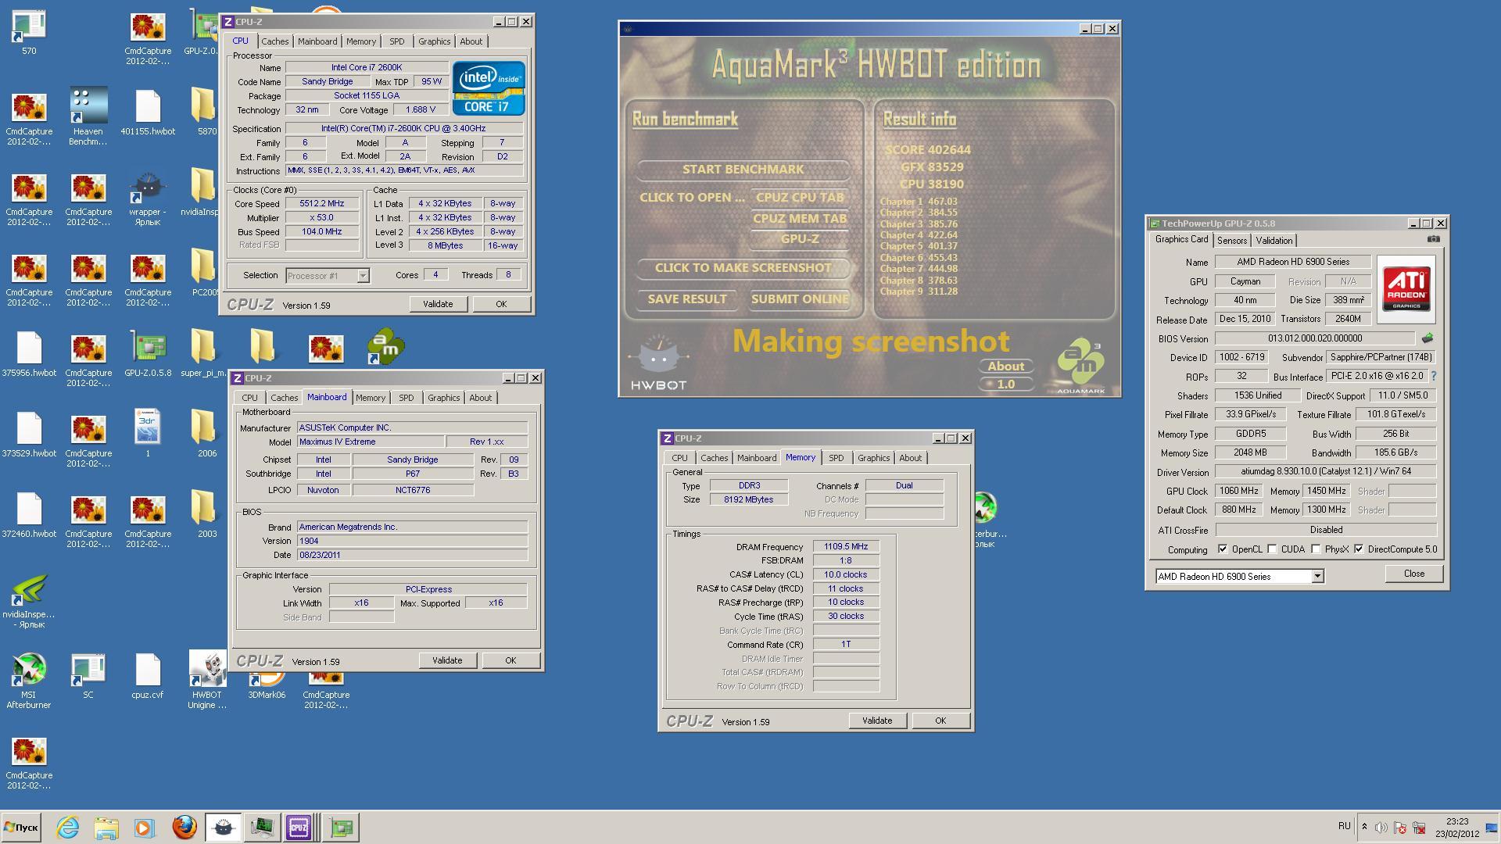Click the BIOS save icon in GPU-Z
Screen dimensions: 1501x844
coord(1428,338)
